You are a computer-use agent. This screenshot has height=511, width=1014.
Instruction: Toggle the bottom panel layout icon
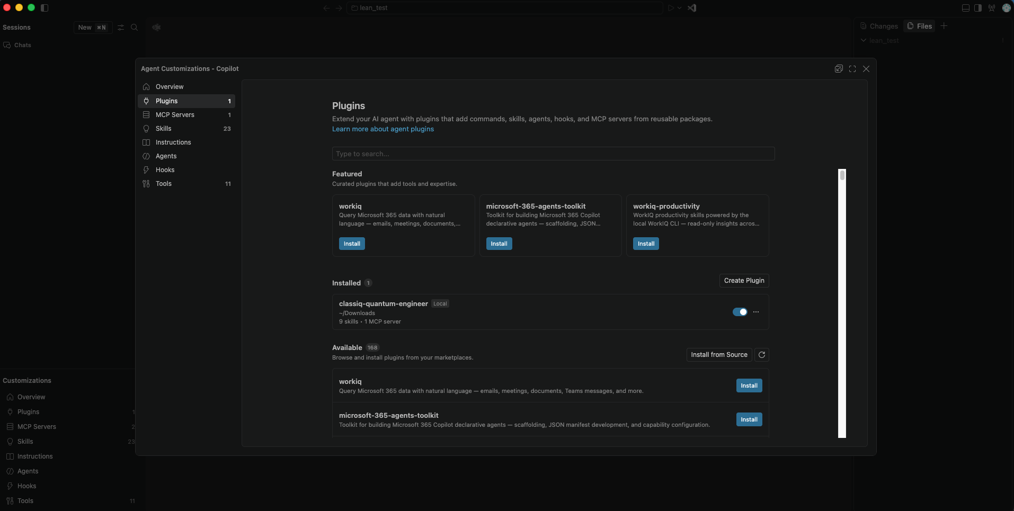[966, 8]
